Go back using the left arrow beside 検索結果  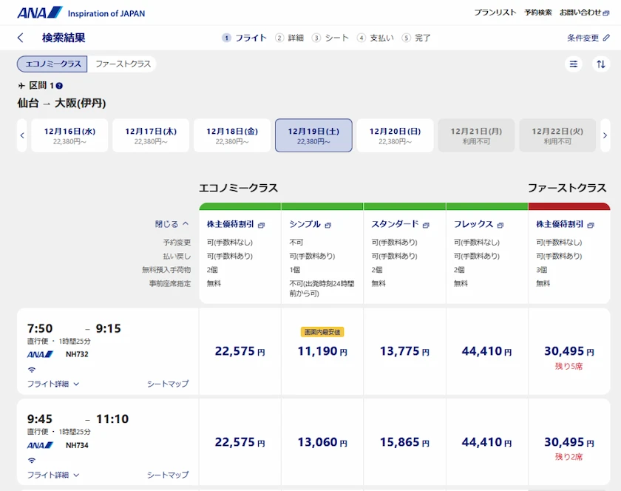(21, 38)
